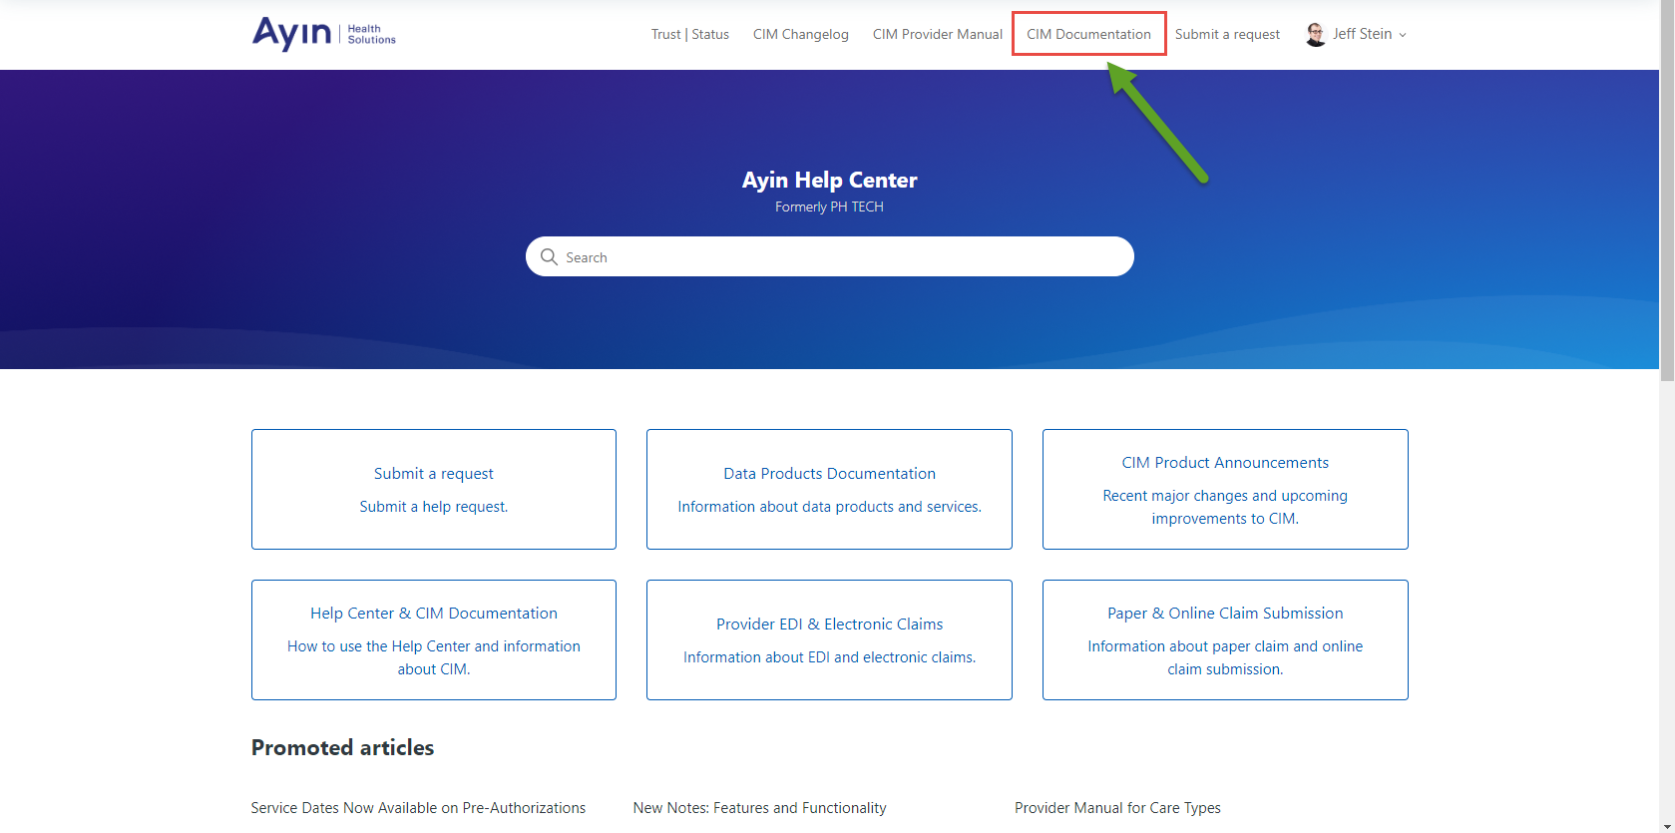
Task: Open New Notes: Features and Functionality article
Action: point(759,808)
